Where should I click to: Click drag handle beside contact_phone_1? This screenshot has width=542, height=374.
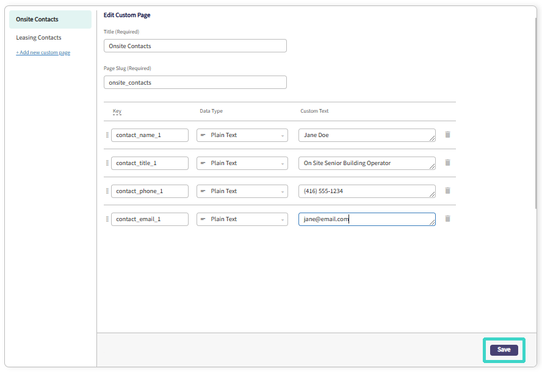[107, 191]
